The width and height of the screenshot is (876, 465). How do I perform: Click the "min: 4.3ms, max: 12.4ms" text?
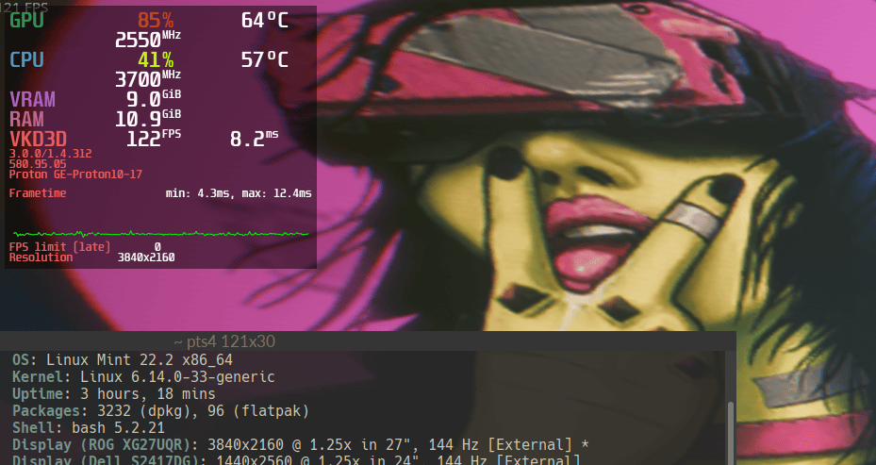coord(239,193)
